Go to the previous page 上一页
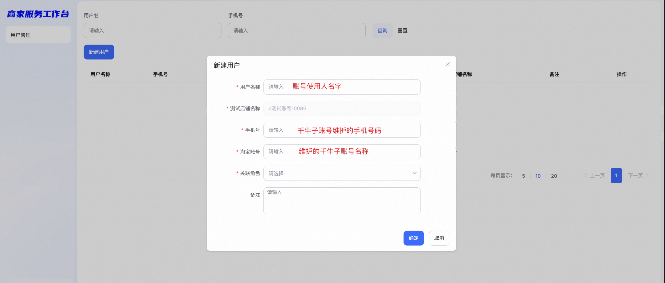The width and height of the screenshot is (665, 283). coord(594,176)
